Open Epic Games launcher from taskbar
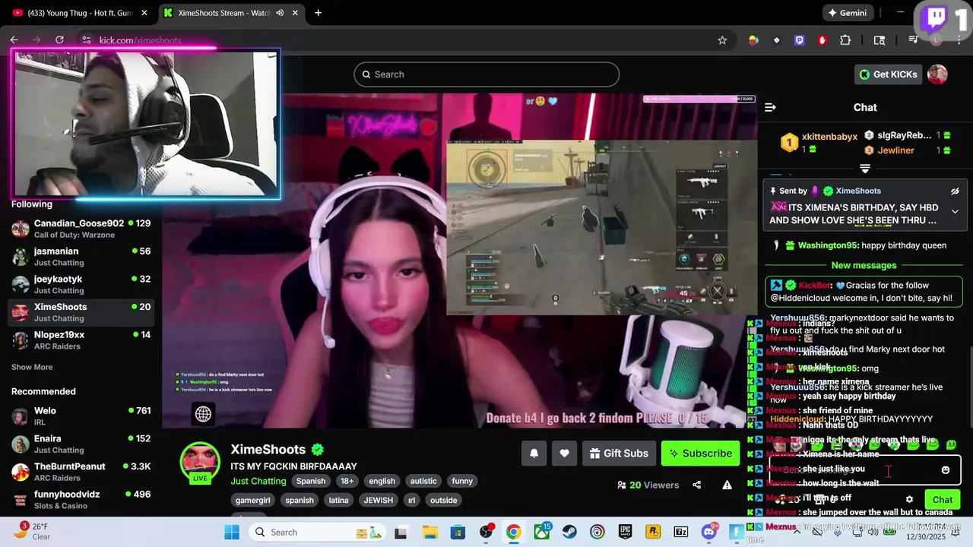 tap(625, 532)
